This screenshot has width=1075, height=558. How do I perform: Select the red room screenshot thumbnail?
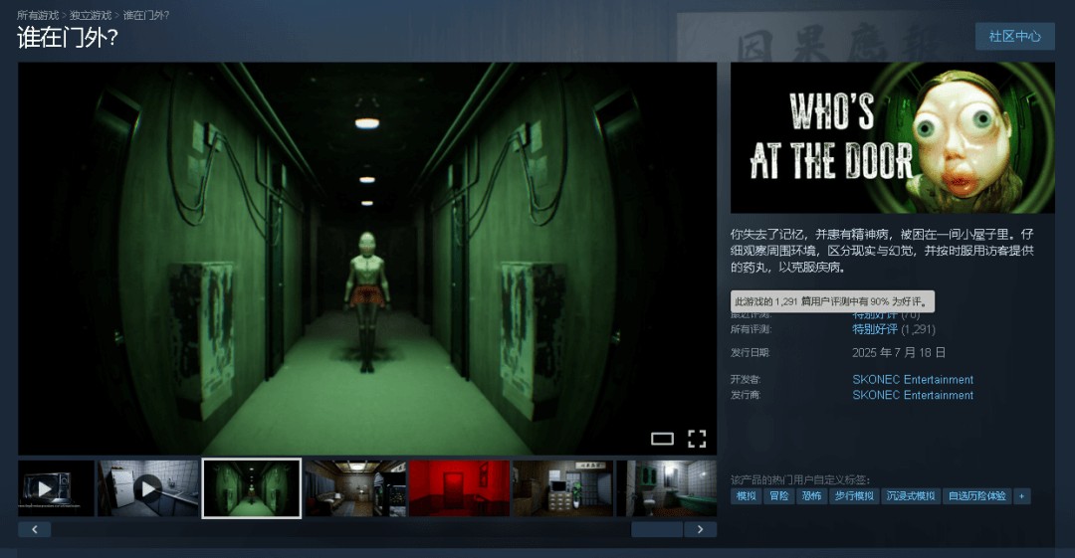[x=459, y=488]
